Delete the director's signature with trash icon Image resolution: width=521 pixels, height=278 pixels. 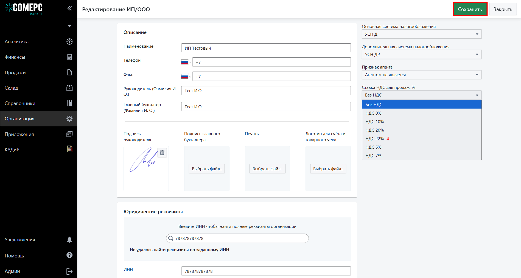162,153
